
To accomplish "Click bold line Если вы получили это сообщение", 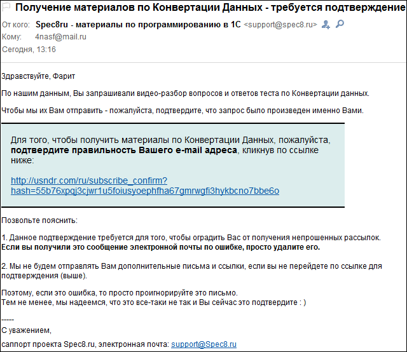I will [161, 247].
